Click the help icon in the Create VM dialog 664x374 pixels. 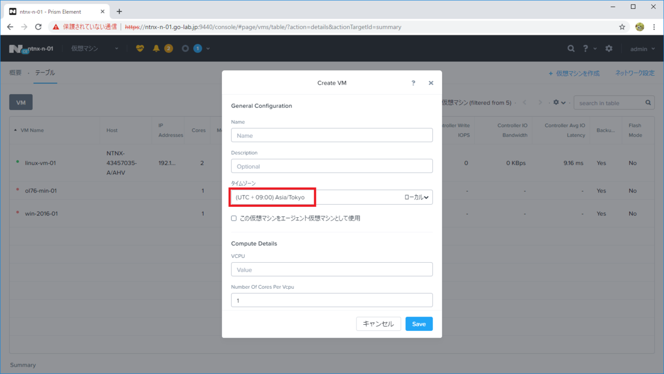413,82
